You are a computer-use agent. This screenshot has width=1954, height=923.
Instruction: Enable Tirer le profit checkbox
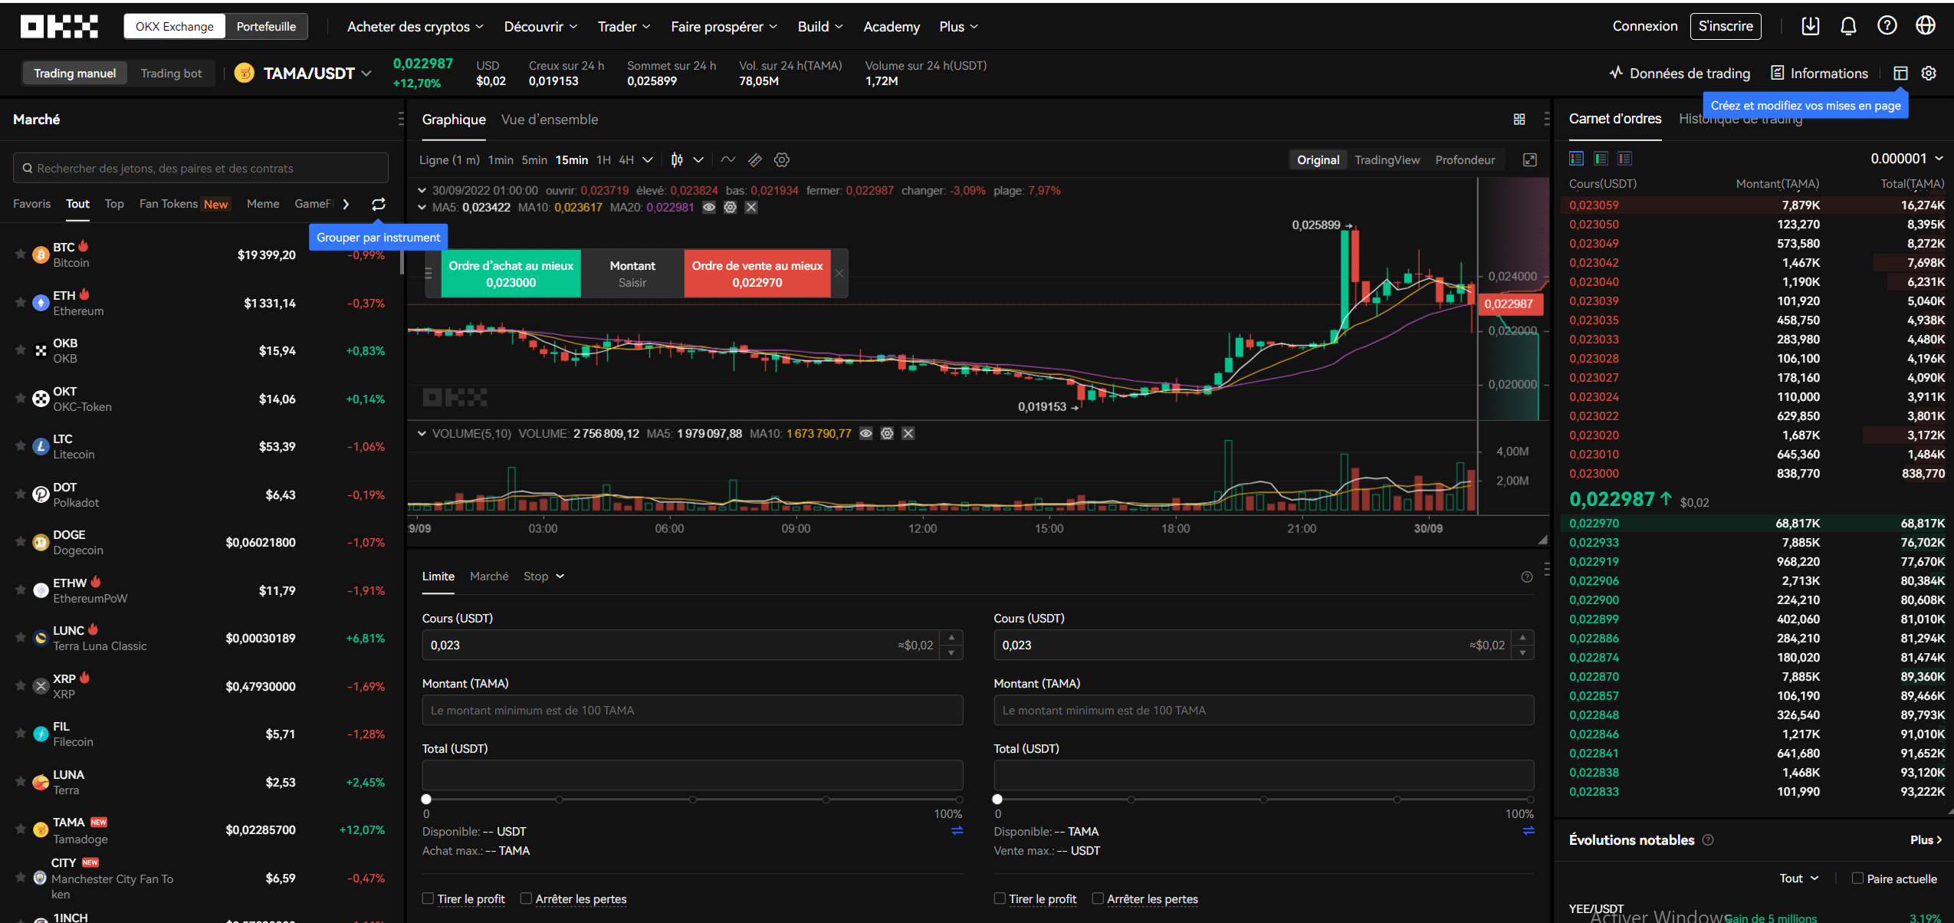[429, 898]
